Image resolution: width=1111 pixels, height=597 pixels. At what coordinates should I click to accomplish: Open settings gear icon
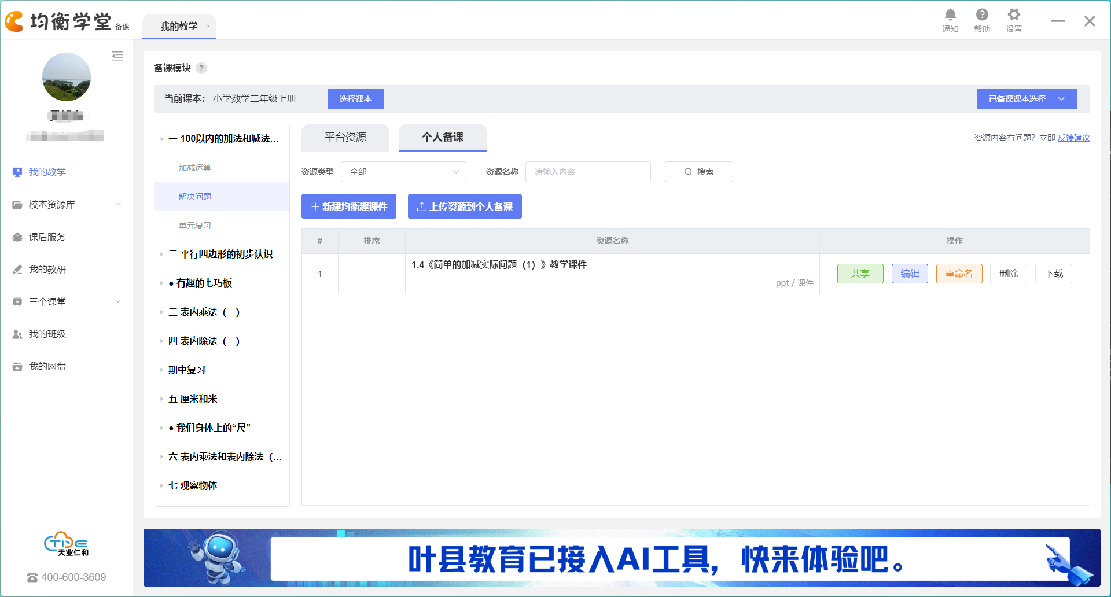[1014, 15]
